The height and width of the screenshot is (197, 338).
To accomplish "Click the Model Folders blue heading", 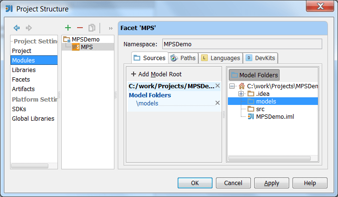I will tap(150, 95).
